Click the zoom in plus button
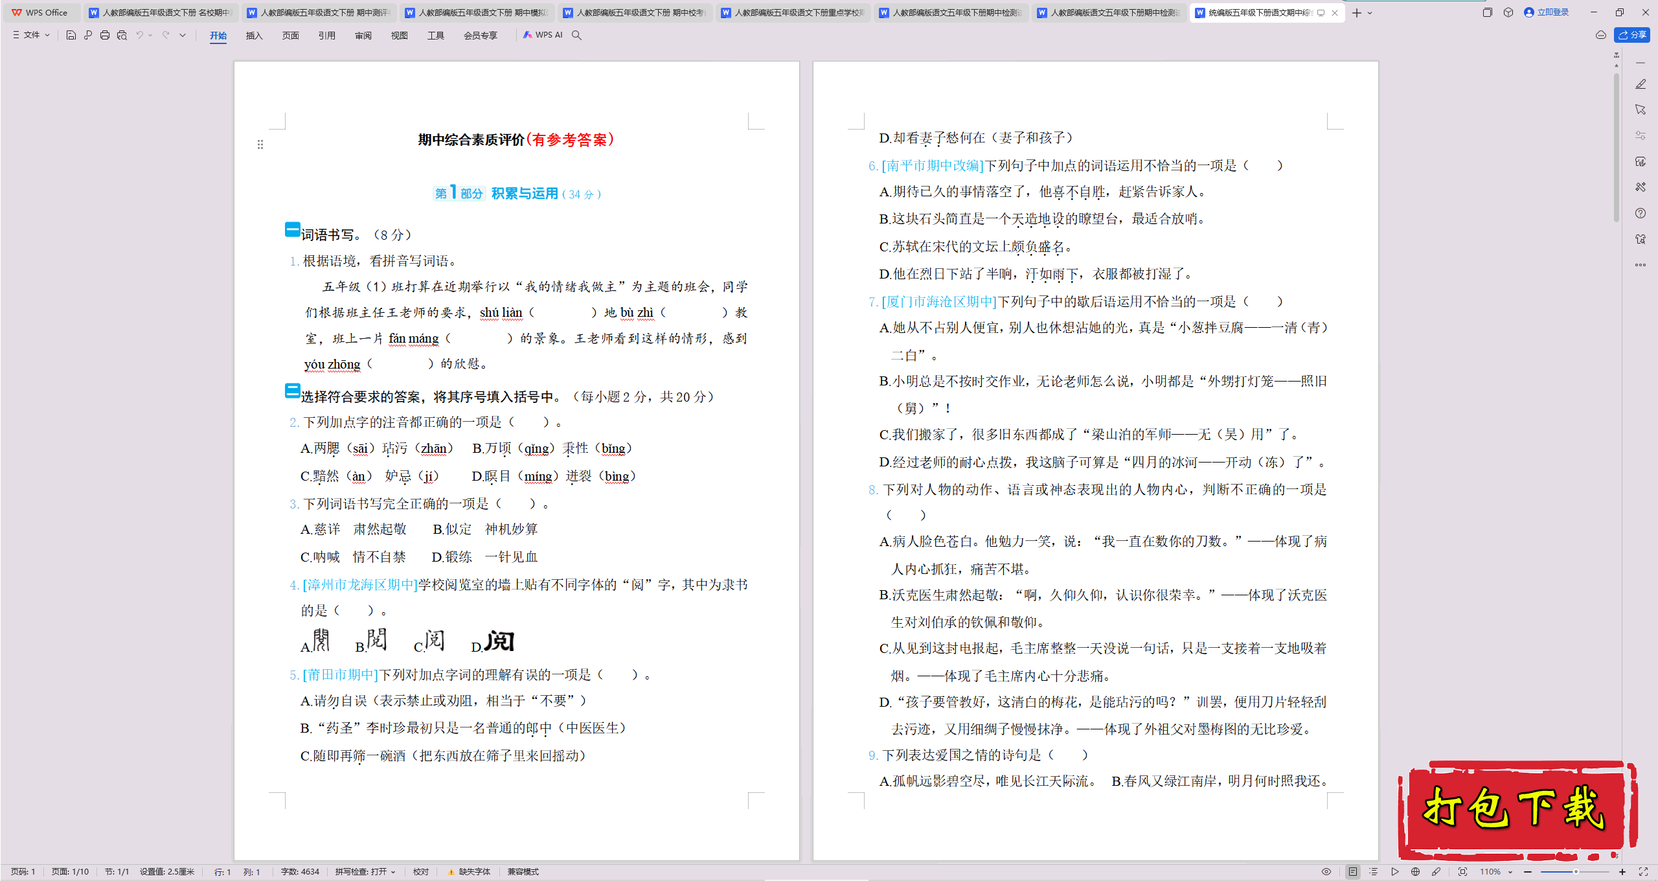 1622,872
